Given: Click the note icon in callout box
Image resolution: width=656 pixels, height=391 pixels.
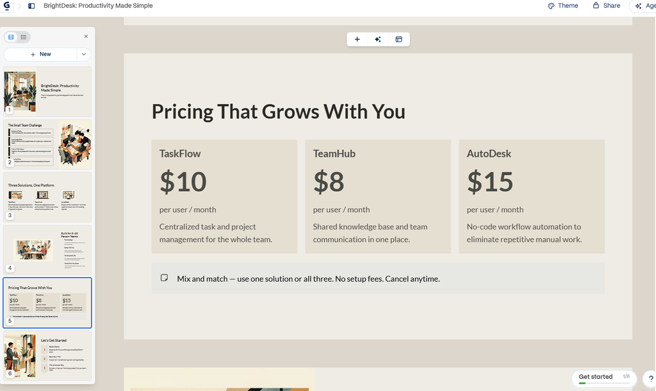Looking at the screenshot, I should click(165, 278).
